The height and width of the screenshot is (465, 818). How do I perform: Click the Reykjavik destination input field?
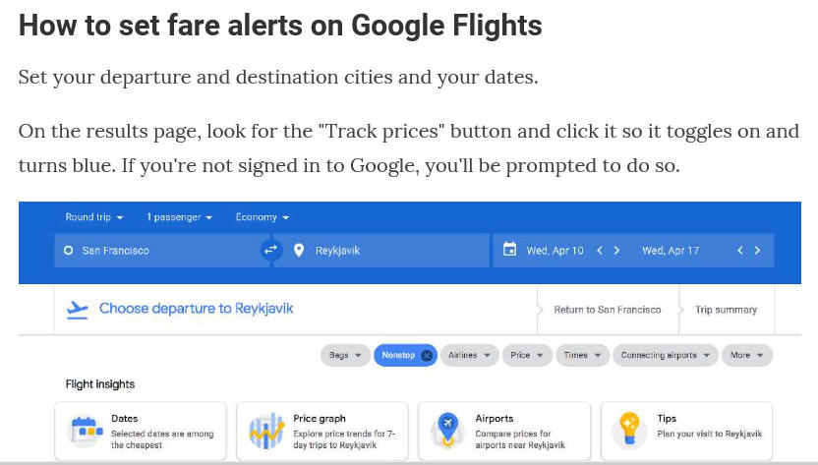tap(381, 251)
